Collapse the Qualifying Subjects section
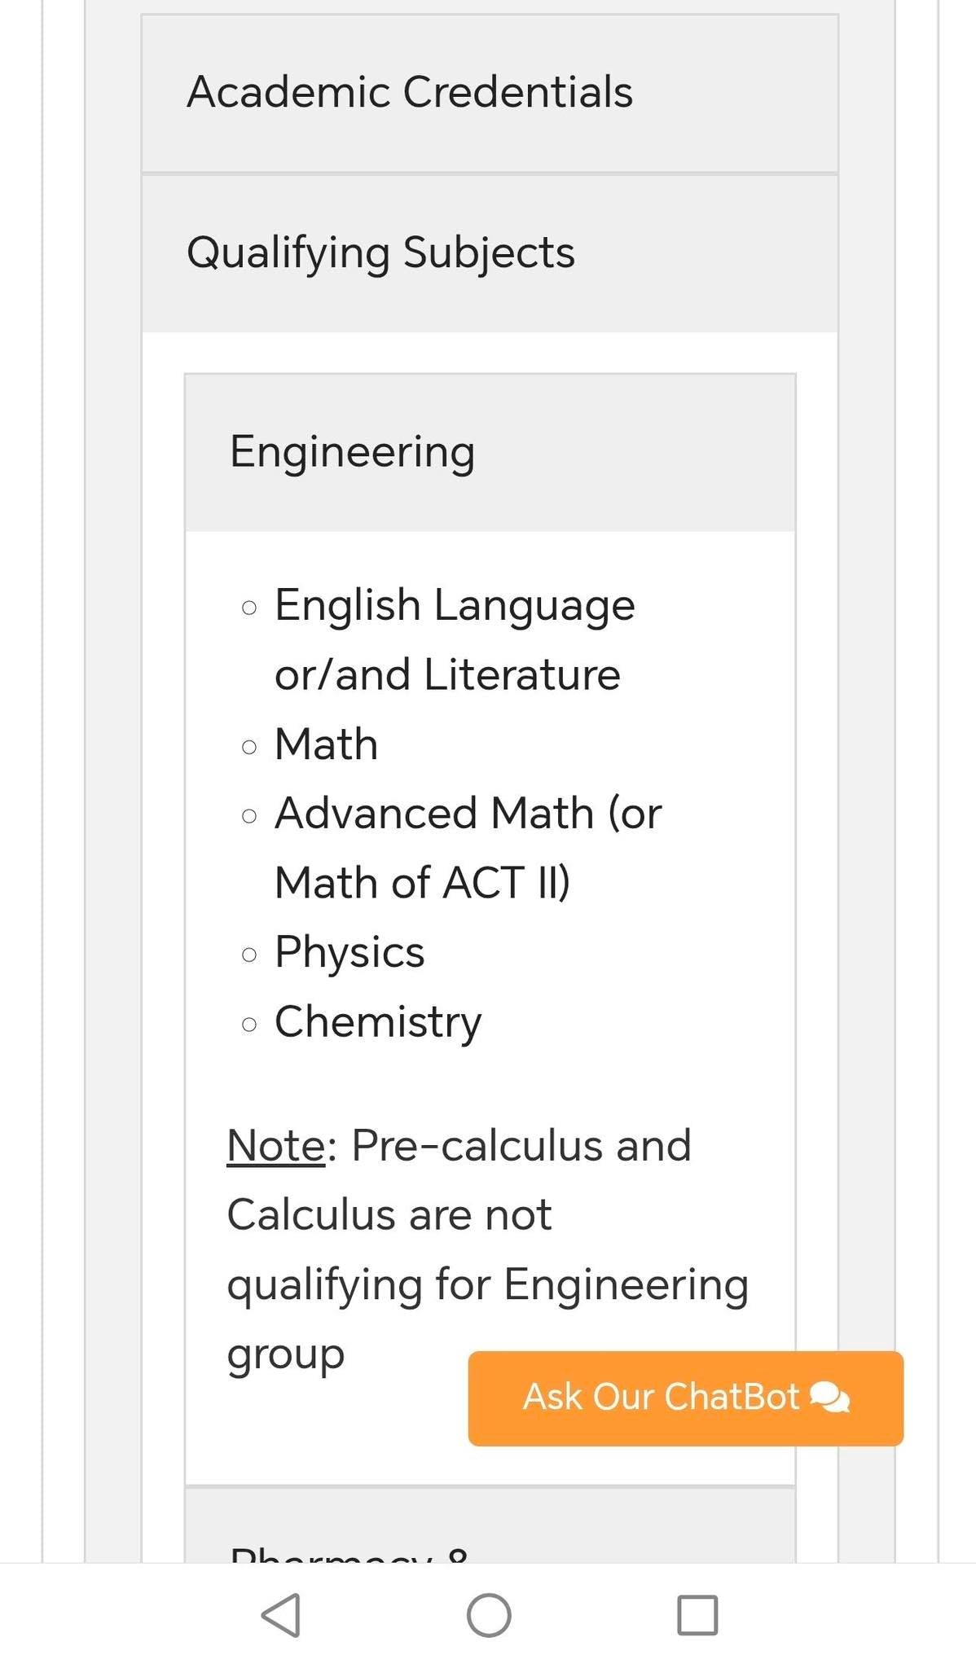 pyautogui.click(x=490, y=252)
